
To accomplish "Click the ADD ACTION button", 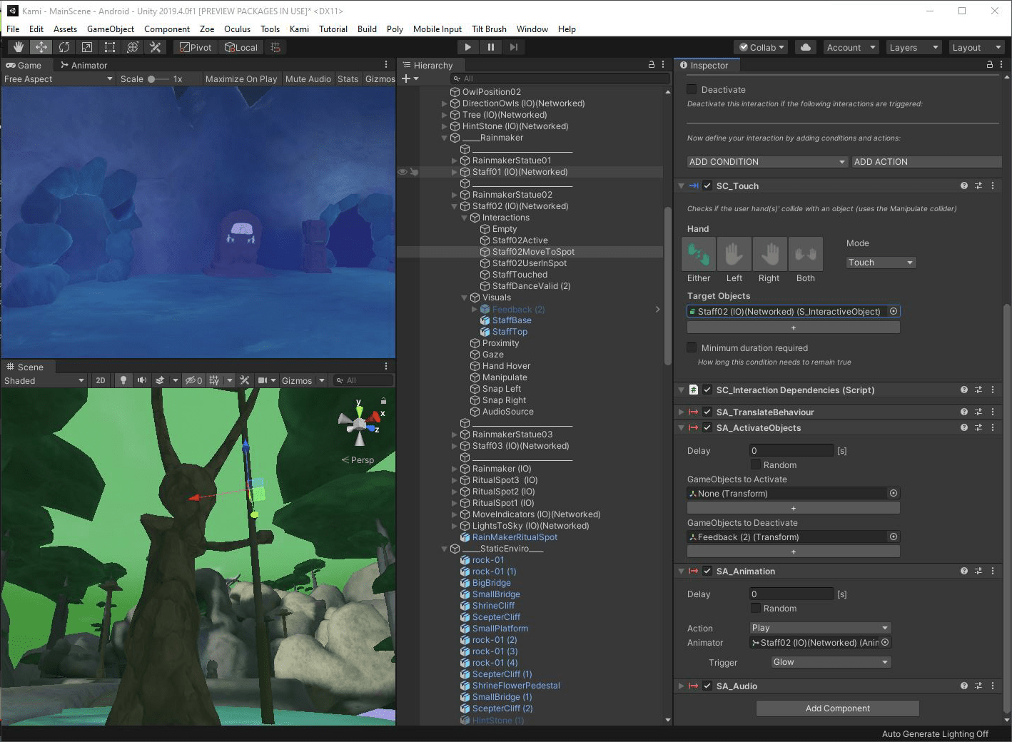I will click(x=926, y=162).
